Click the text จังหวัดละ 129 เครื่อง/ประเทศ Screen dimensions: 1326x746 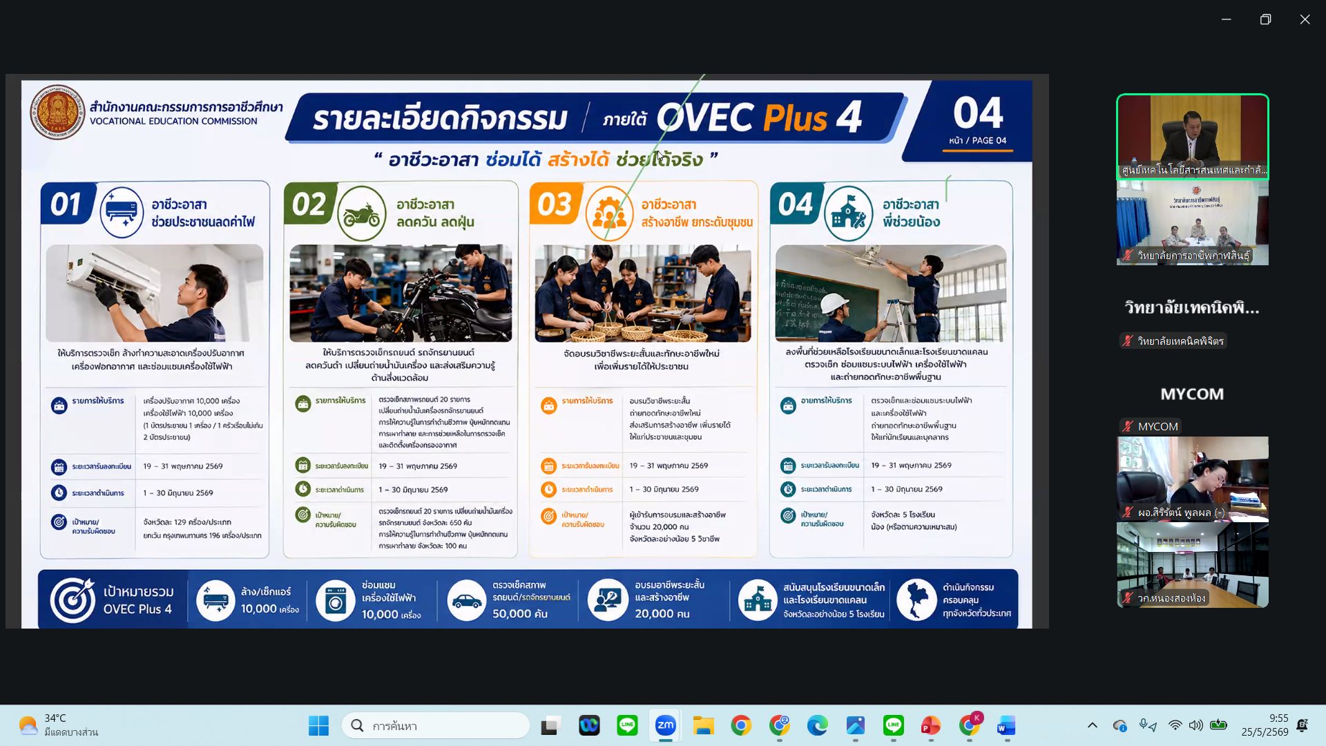click(x=187, y=522)
